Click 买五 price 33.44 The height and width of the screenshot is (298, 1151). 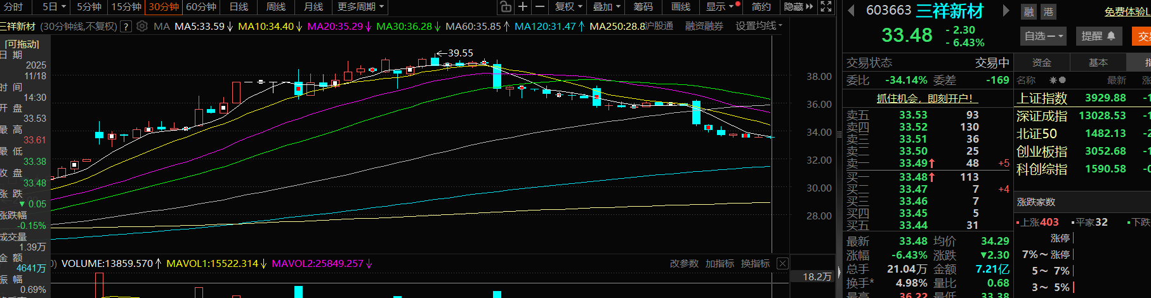913,226
